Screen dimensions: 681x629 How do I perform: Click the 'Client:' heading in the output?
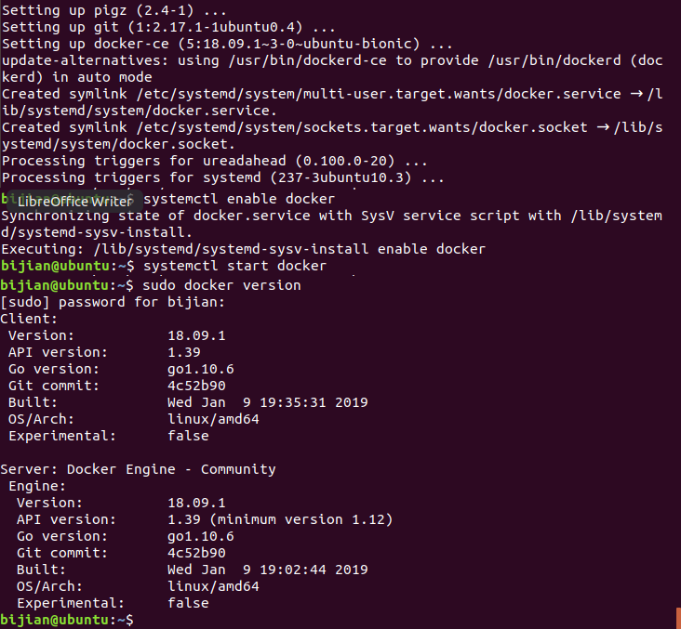[x=30, y=319]
